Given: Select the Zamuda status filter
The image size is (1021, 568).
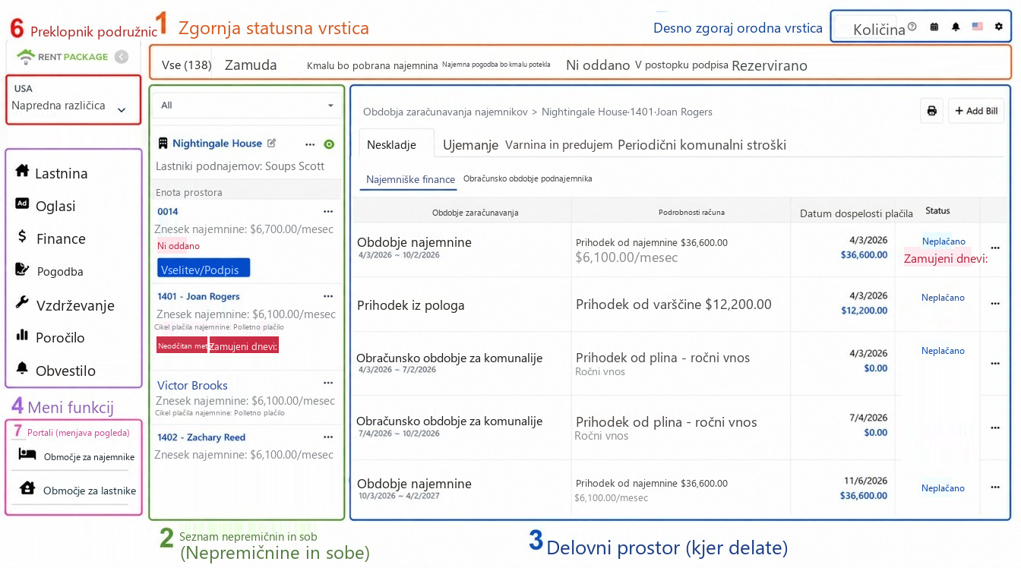Looking at the screenshot, I should [x=251, y=65].
